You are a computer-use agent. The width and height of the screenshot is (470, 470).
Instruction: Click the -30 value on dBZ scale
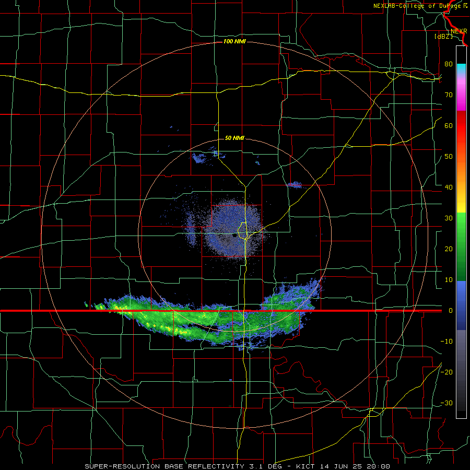tap(446, 403)
